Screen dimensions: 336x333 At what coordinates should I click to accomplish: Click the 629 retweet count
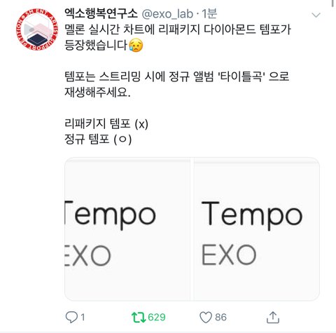(x=157, y=317)
